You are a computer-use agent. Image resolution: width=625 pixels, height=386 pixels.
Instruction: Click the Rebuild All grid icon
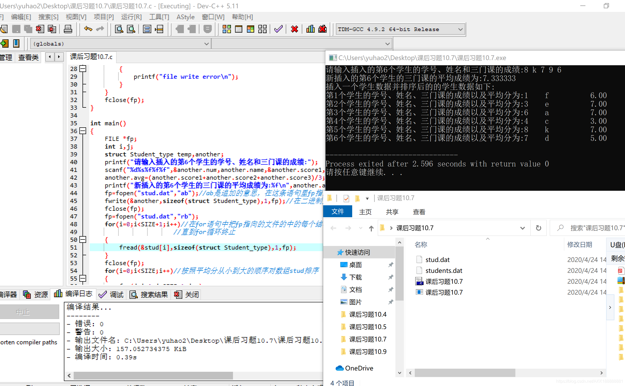coord(262,29)
